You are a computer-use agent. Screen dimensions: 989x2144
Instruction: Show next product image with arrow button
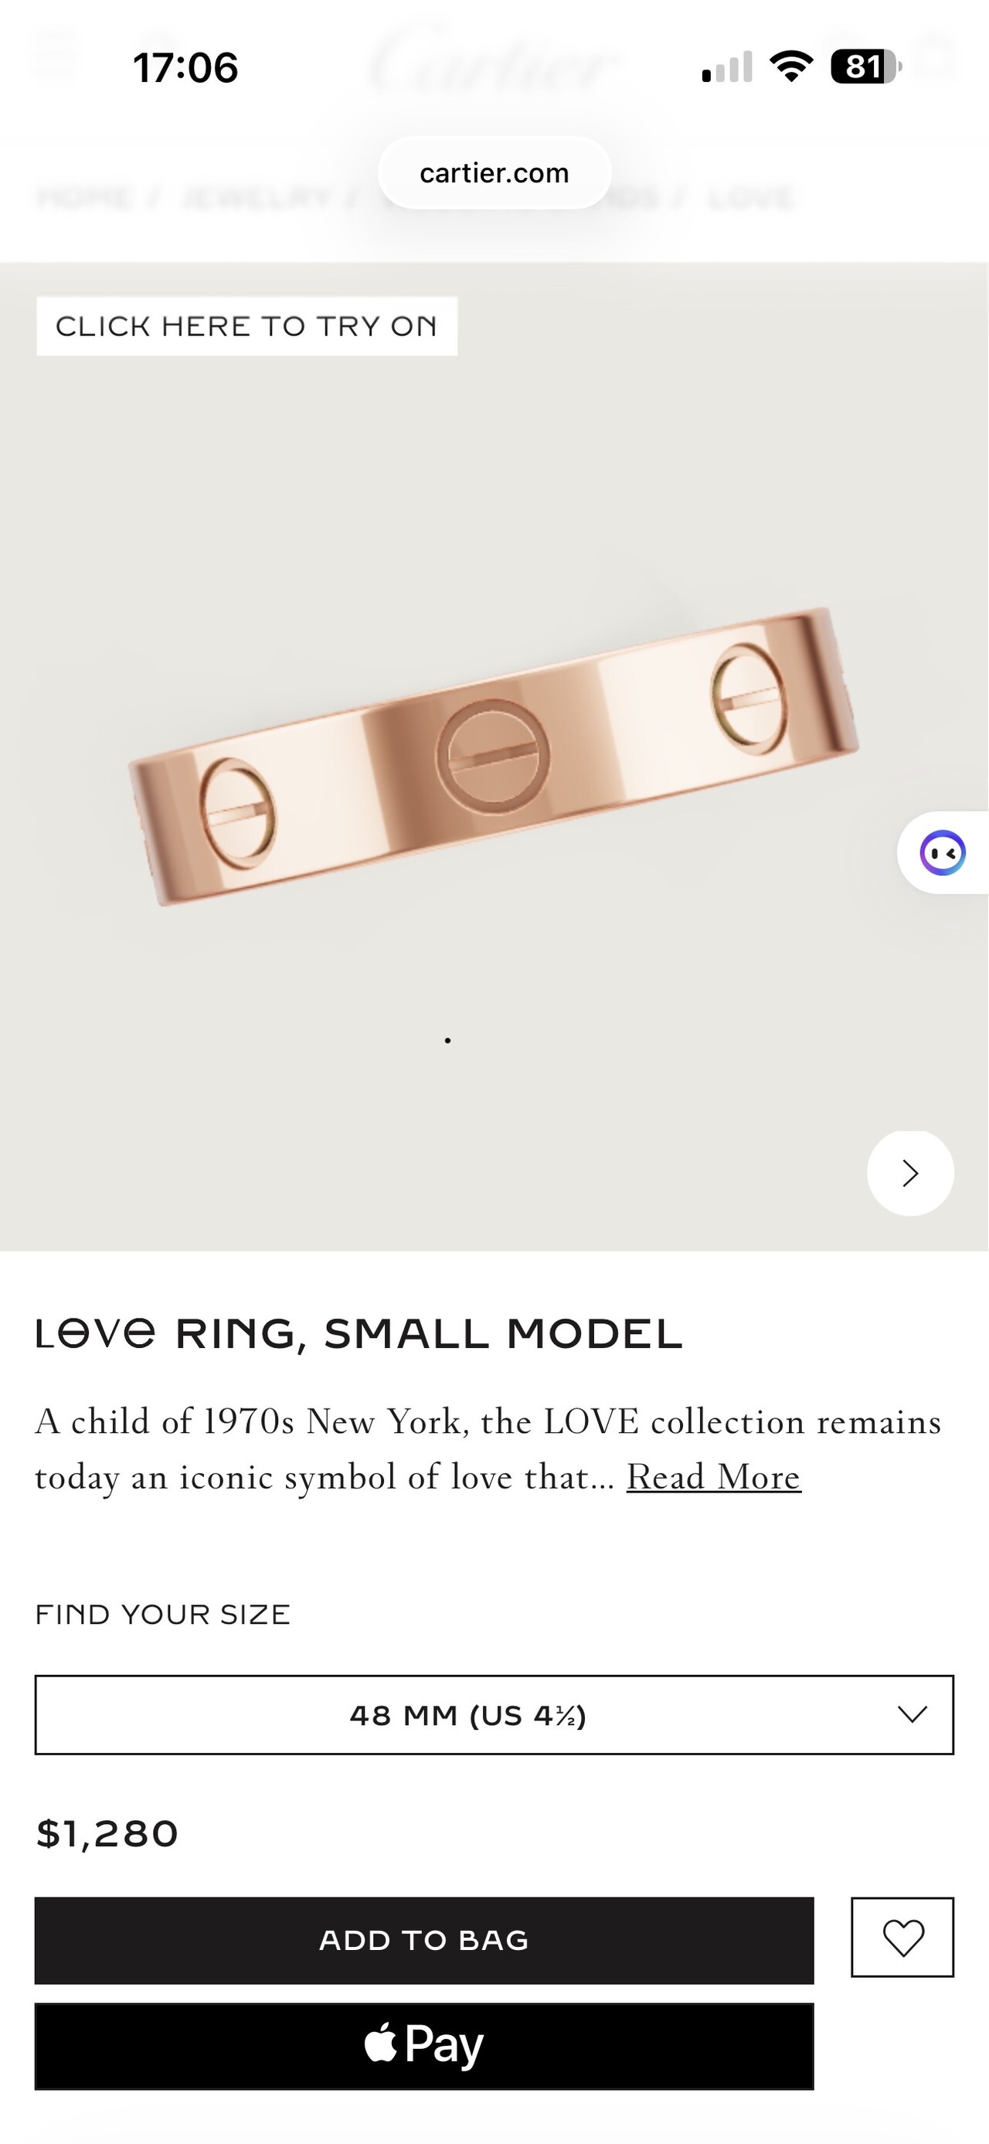910,1172
